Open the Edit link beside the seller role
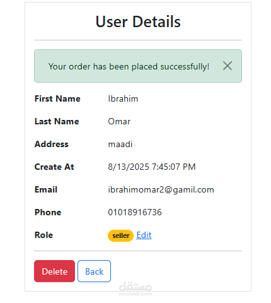 (144, 235)
